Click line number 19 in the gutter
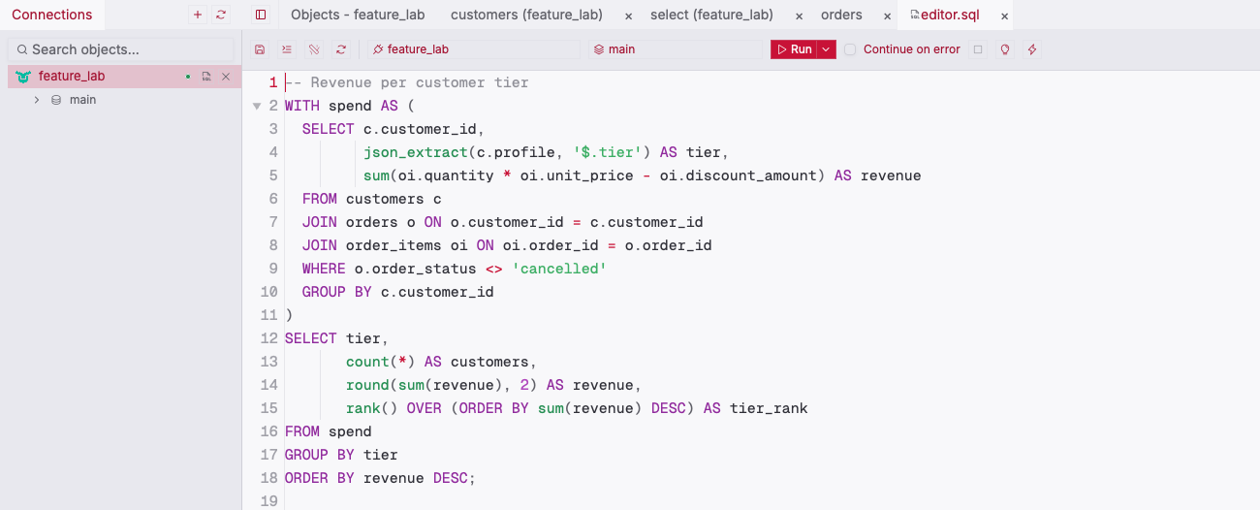 coord(269,501)
